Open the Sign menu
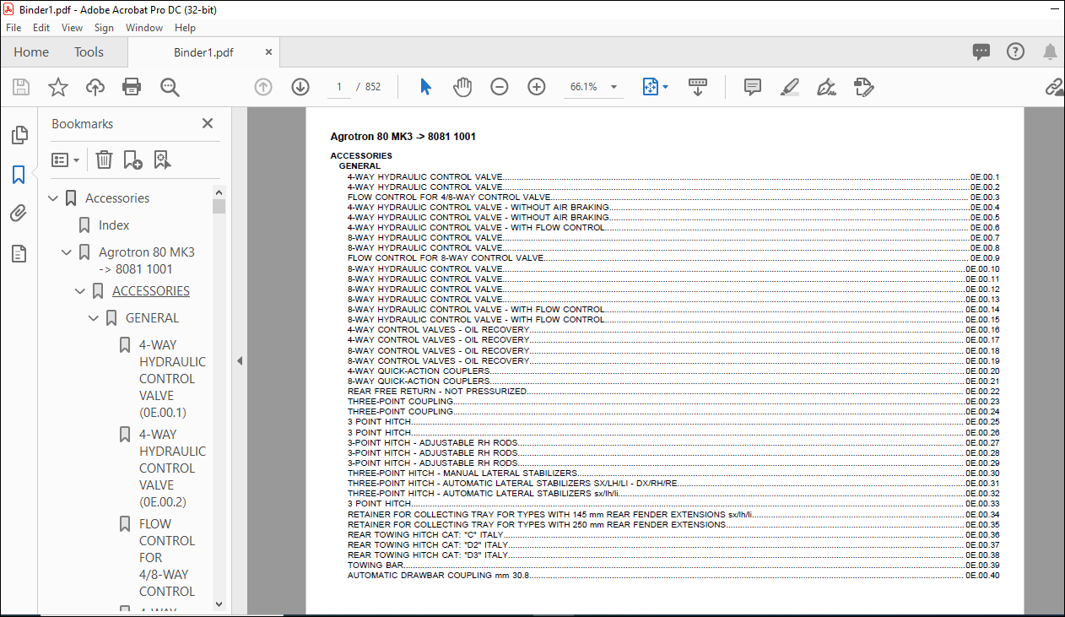 tap(104, 28)
